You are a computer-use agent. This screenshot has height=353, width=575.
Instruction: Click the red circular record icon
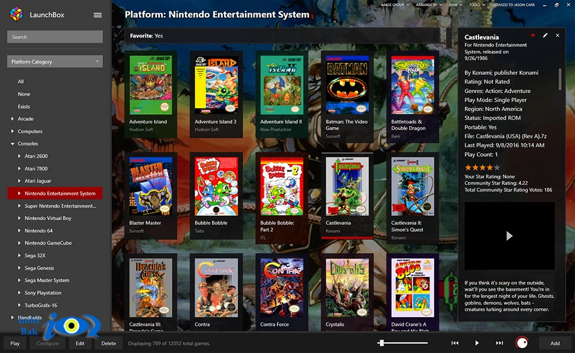(522, 343)
